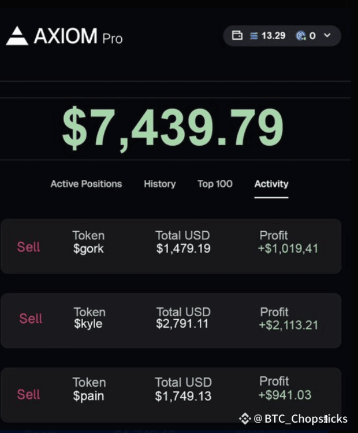This screenshot has height=433, width=358.
Task: Select the Top 100 tab
Action: (x=215, y=184)
